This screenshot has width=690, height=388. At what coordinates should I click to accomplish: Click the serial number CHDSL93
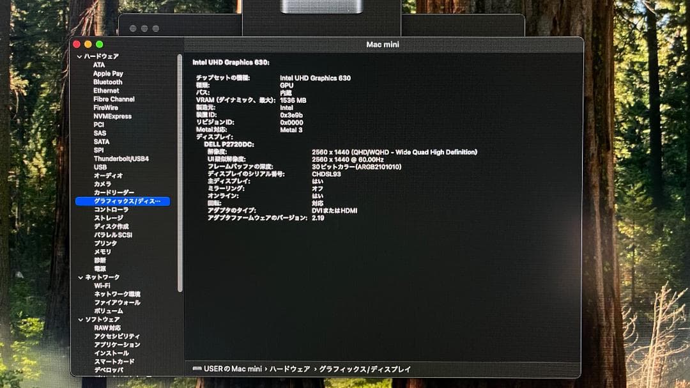click(x=326, y=175)
